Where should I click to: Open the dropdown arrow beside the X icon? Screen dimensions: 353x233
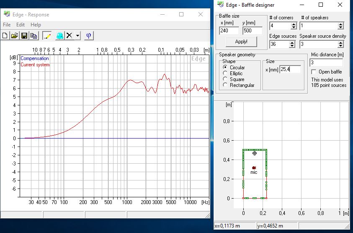point(77,36)
